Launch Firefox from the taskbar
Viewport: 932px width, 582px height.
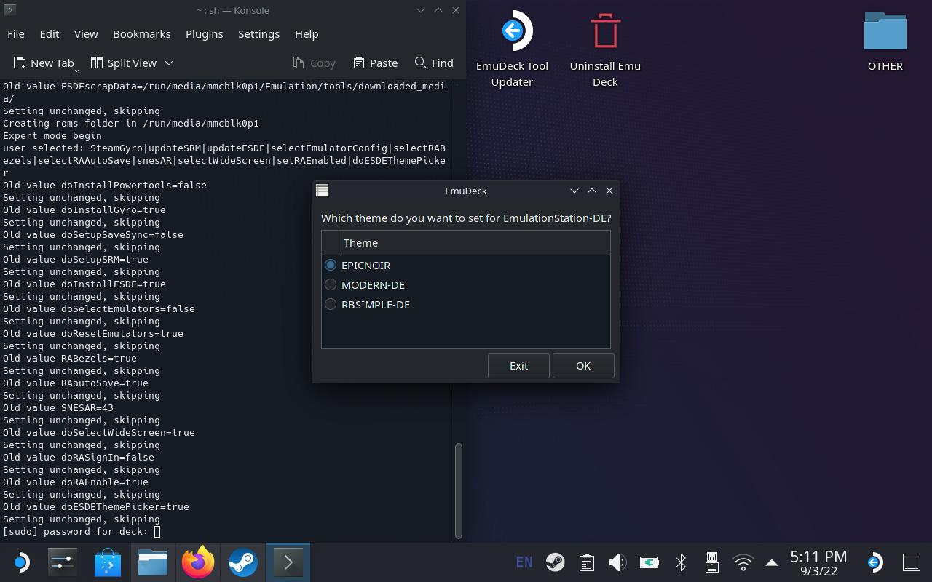click(198, 562)
